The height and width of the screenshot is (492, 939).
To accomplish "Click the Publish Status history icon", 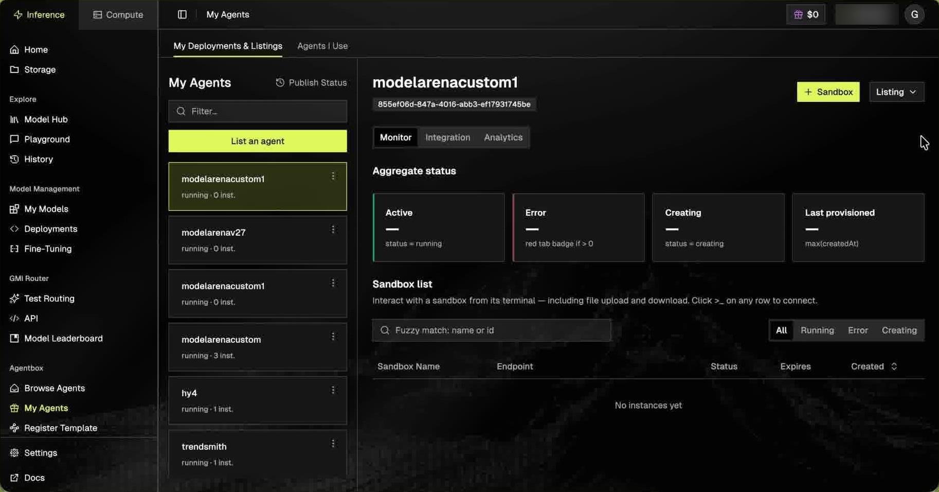I will click(x=280, y=82).
